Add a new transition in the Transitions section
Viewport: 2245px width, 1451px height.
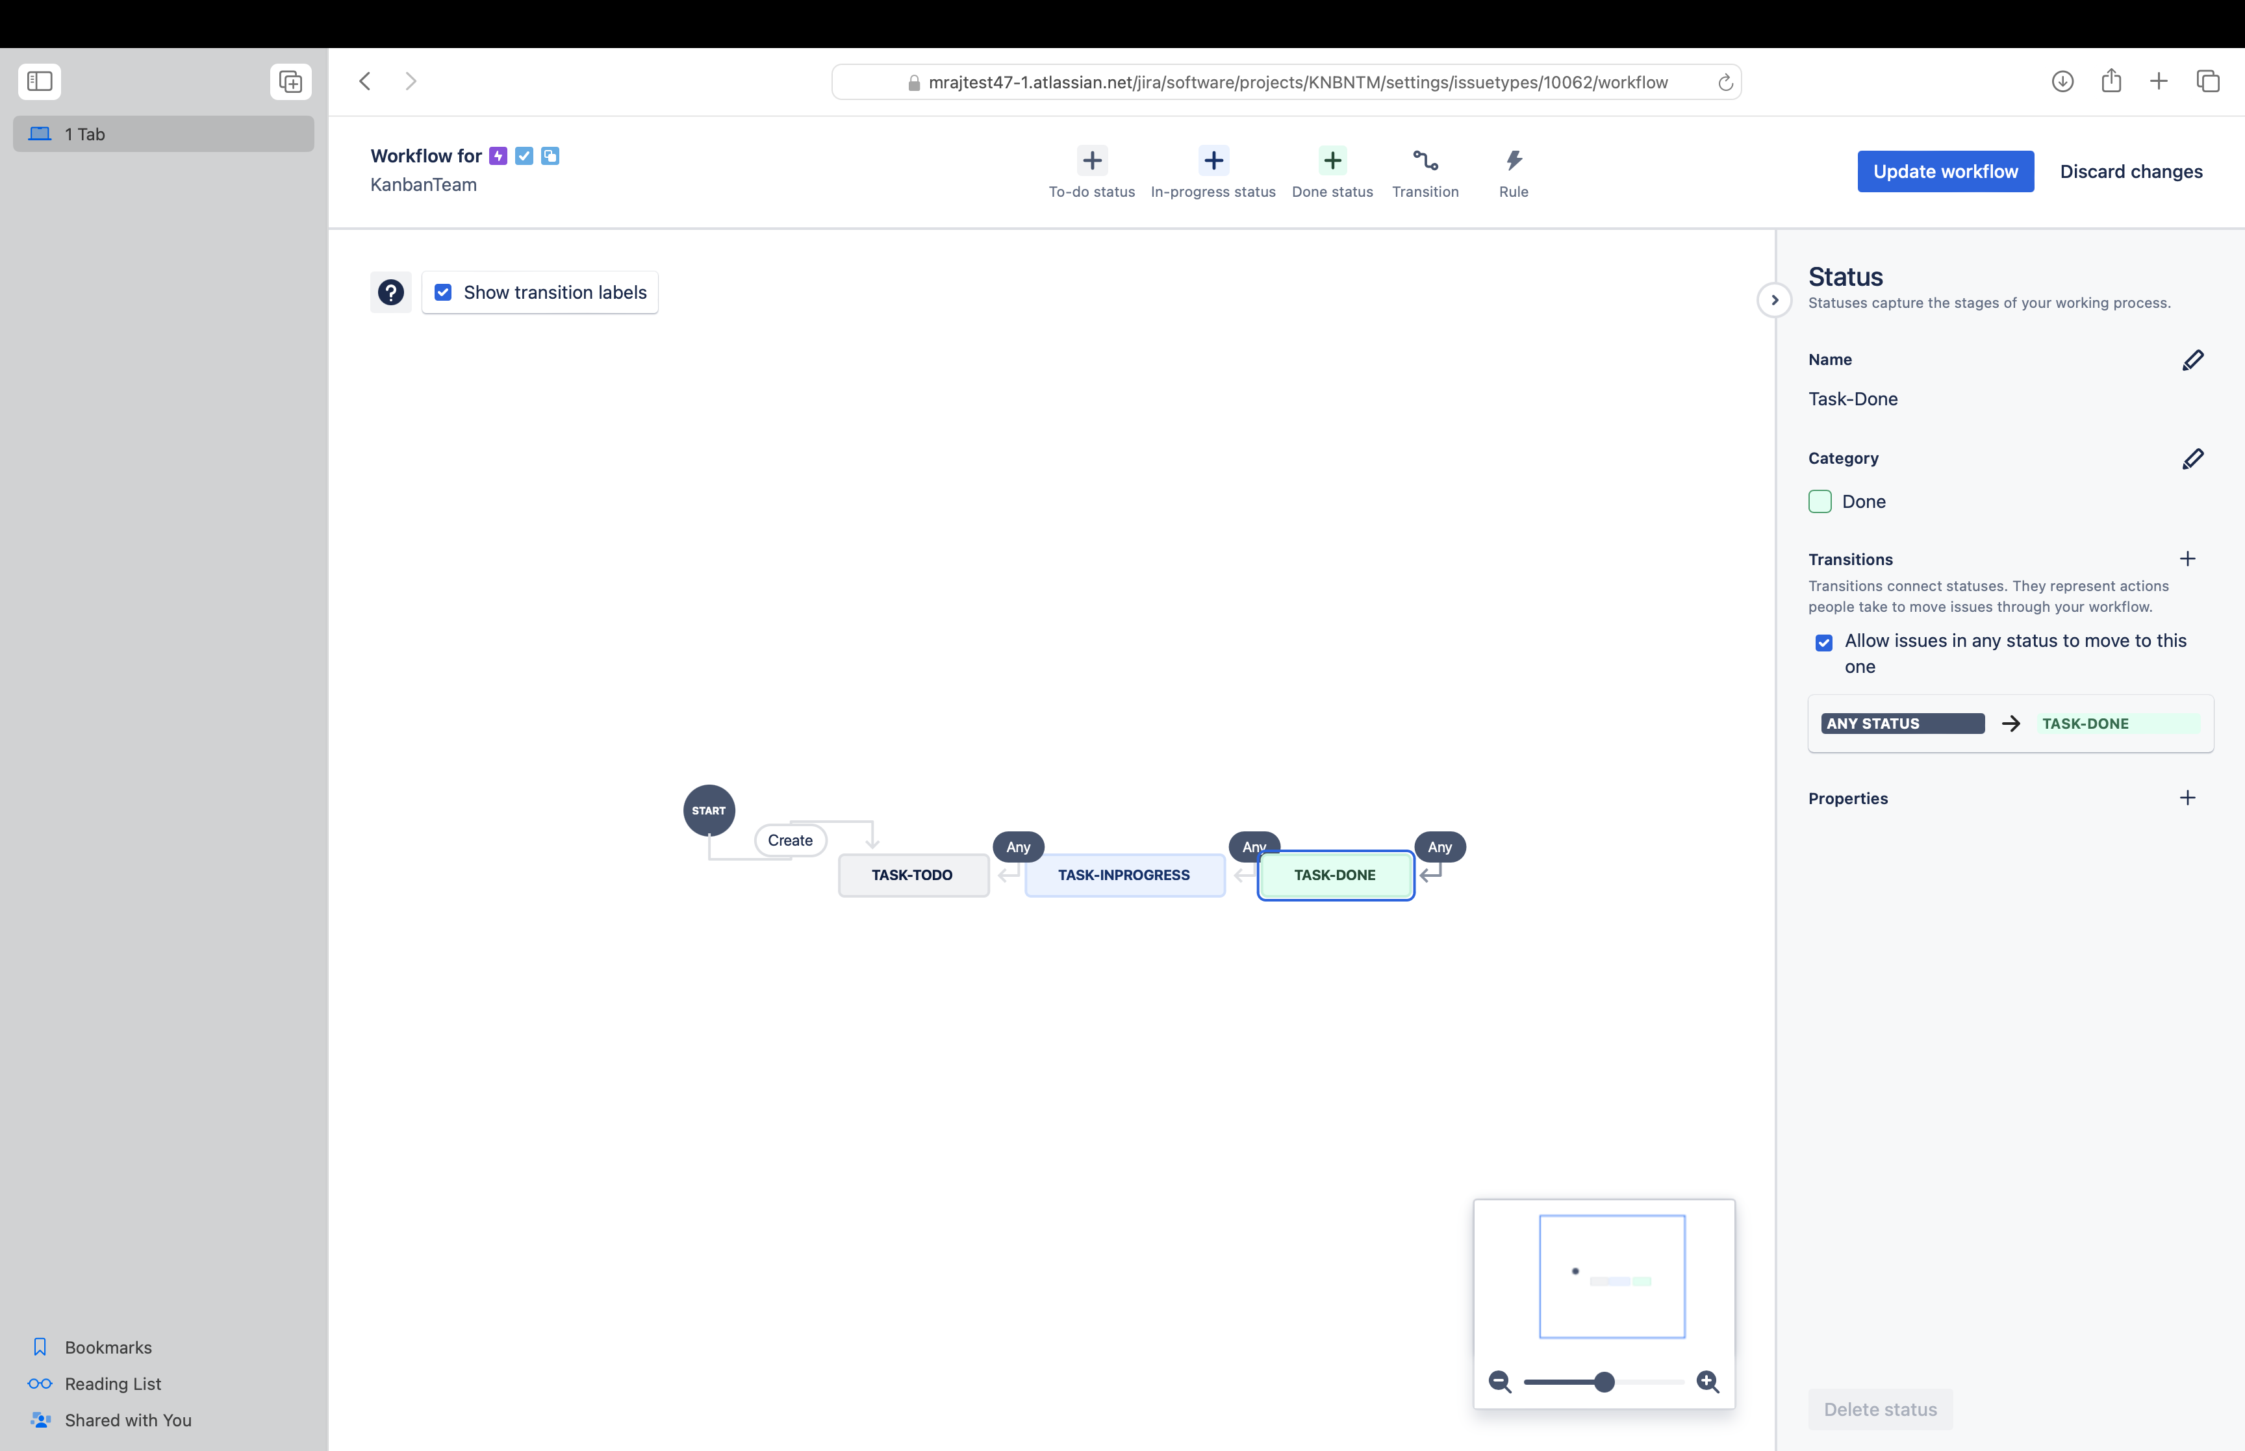[x=2188, y=559]
